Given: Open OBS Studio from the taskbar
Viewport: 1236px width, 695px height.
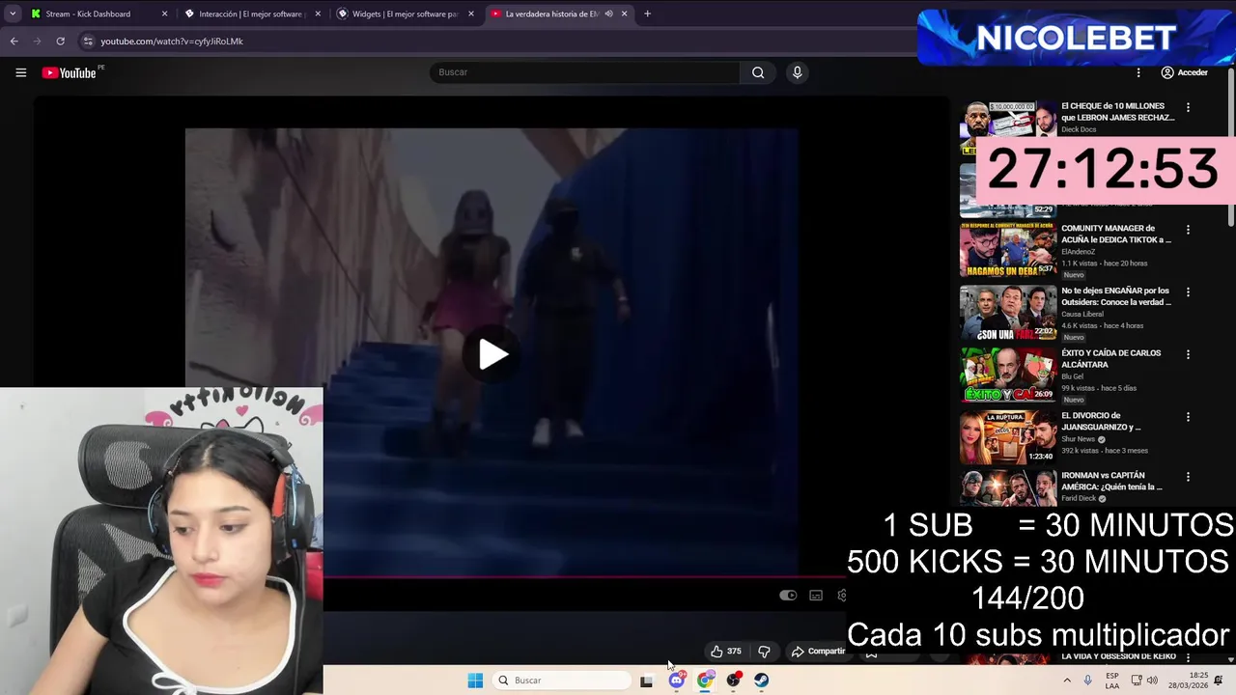Looking at the screenshot, I should tap(733, 681).
